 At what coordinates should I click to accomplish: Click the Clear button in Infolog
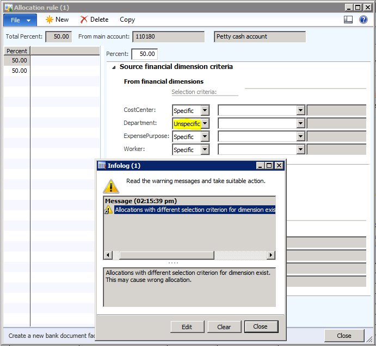pyautogui.click(x=224, y=327)
